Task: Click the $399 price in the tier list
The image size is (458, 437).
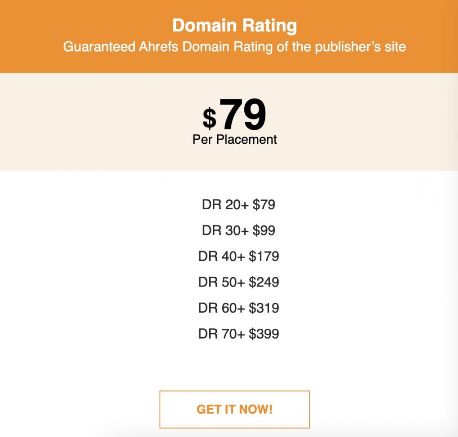Action: [264, 334]
